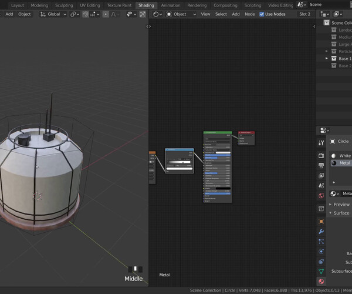This screenshot has width=352, height=294.
Task: Open the Modifiers properties tab
Action: (x=321, y=232)
